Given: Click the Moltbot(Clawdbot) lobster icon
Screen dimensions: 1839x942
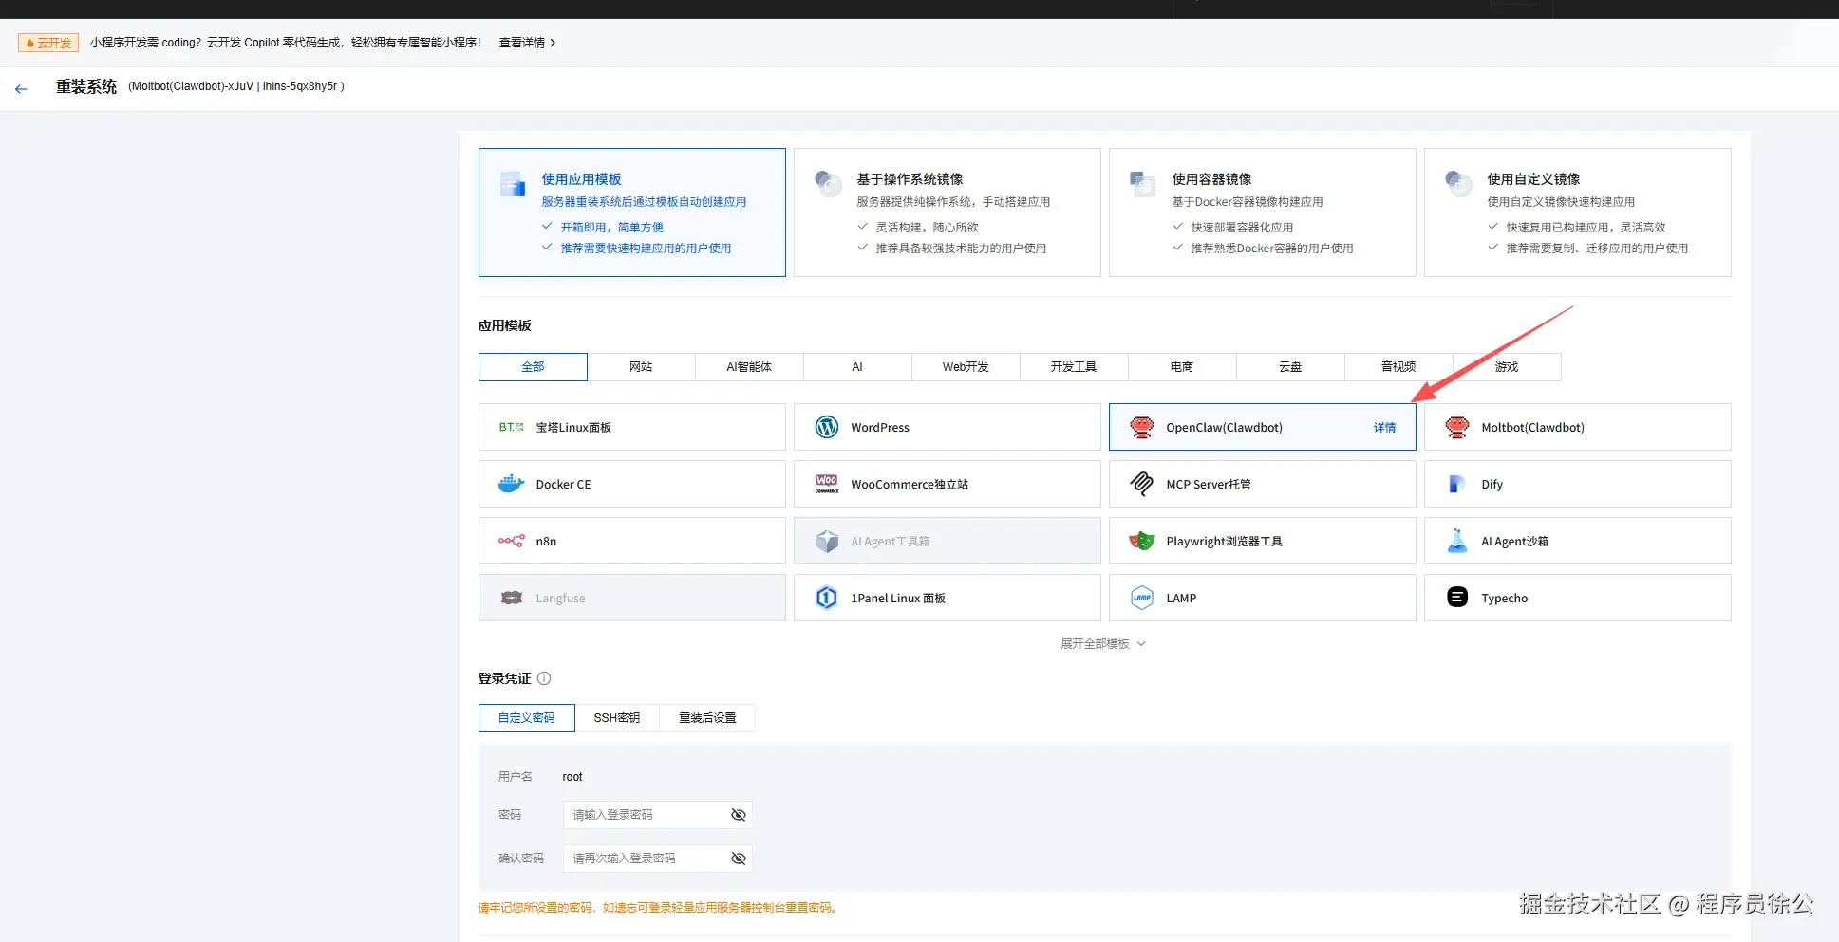Looking at the screenshot, I should coord(1457,427).
